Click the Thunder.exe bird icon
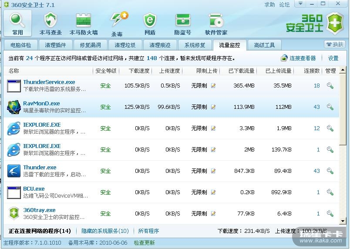Image resolution: width=350 pixels, height=249 pixels. click(14, 171)
